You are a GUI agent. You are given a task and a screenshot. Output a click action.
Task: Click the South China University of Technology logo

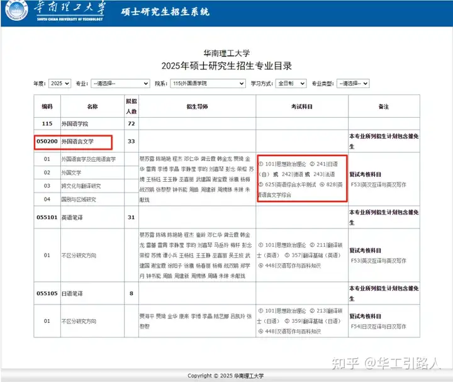[x=55, y=11]
